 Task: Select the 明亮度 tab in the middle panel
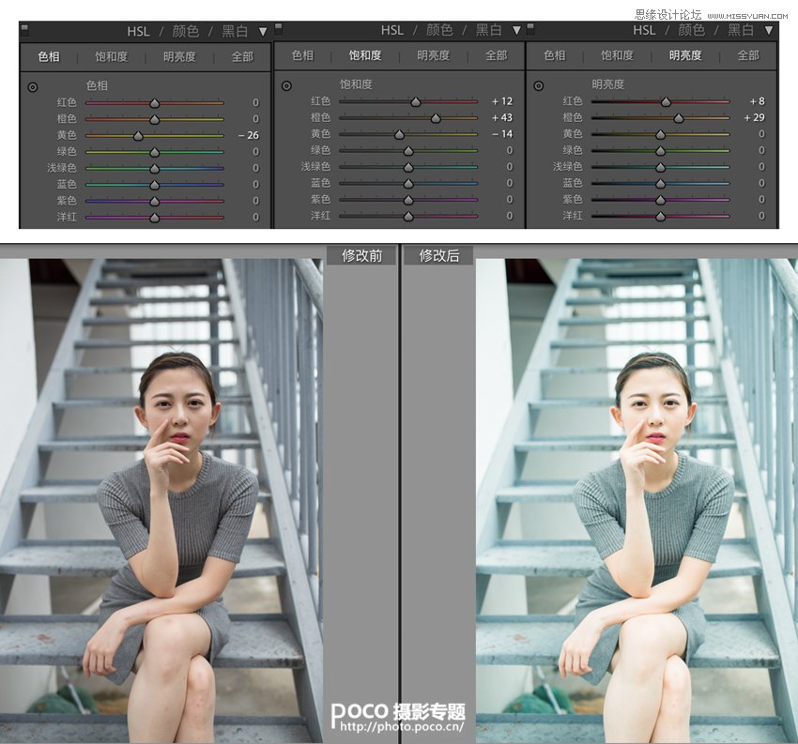point(433,55)
